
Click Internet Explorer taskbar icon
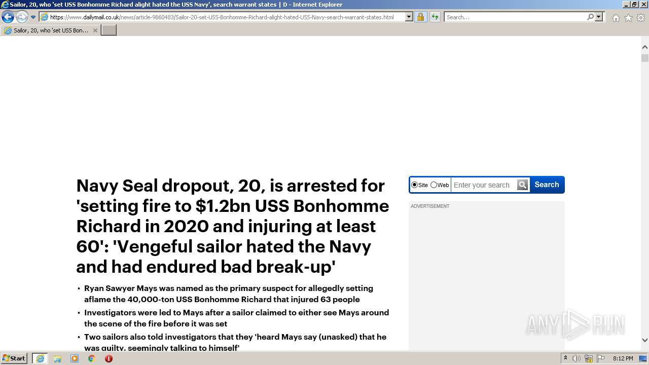click(40, 358)
